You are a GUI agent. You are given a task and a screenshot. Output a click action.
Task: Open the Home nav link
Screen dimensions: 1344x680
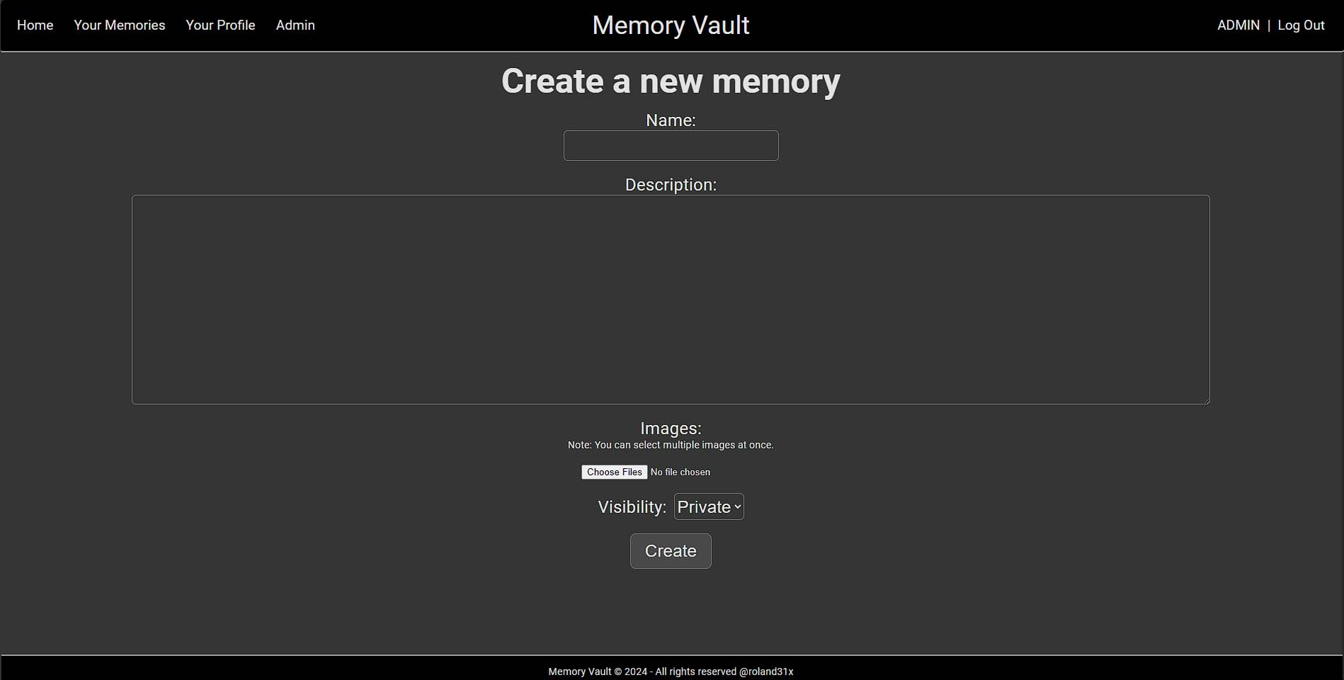click(35, 25)
